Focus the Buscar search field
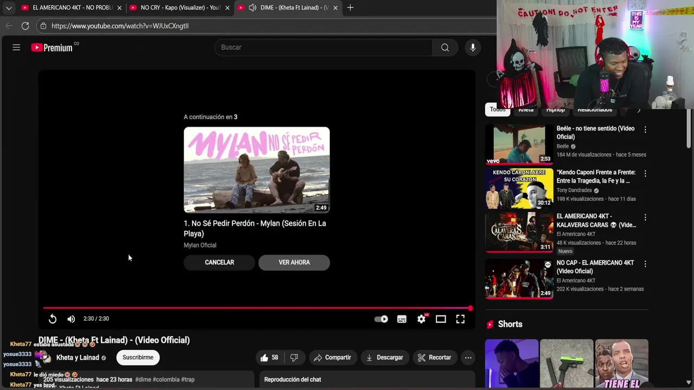Image resolution: width=694 pixels, height=390 pixels. tap(323, 48)
